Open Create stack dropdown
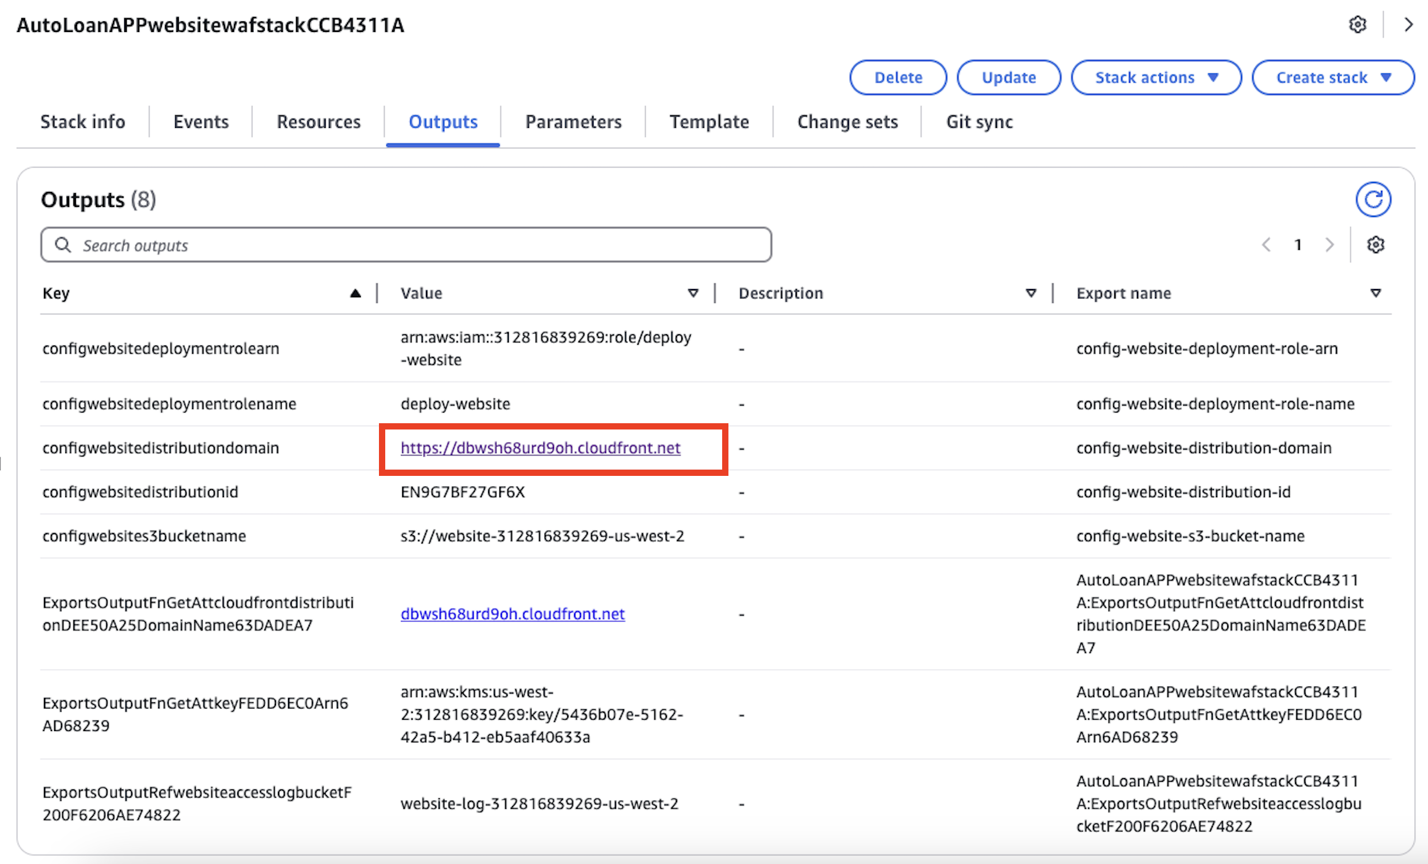The height and width of the screenshot is (864, 1428). pos(1333,78)
